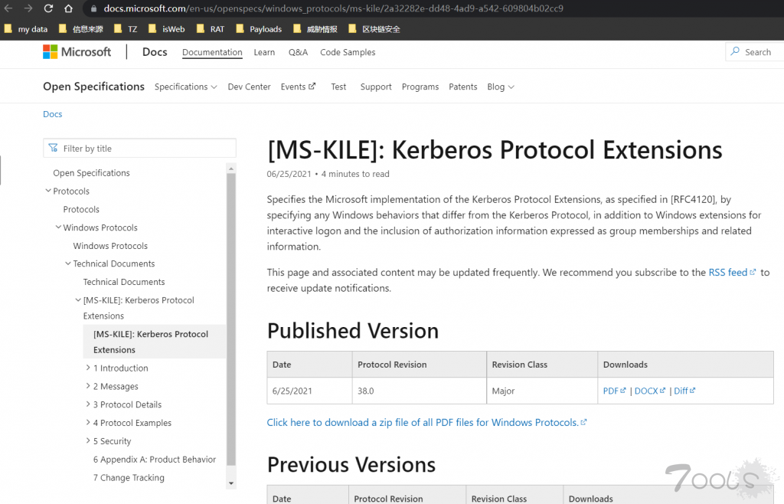Expand the Specifications dropdown menu
This screenshot has height=504, width=784.
click(185, 87)
